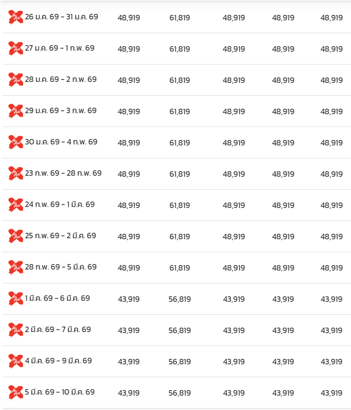Image resolution: width=351 pixels, height=410 pixels.
Task: Select date range 26 ม.ค. 69 - 31 ม.ค. 69
Action: pyautogui.click(x=62, y=17)
